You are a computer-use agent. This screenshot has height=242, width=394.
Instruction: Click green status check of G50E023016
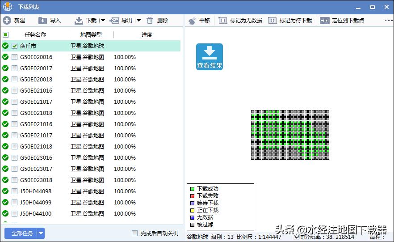click(5, 157)
